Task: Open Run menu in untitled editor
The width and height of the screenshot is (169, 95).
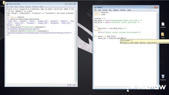Action: tap(110, 10)
